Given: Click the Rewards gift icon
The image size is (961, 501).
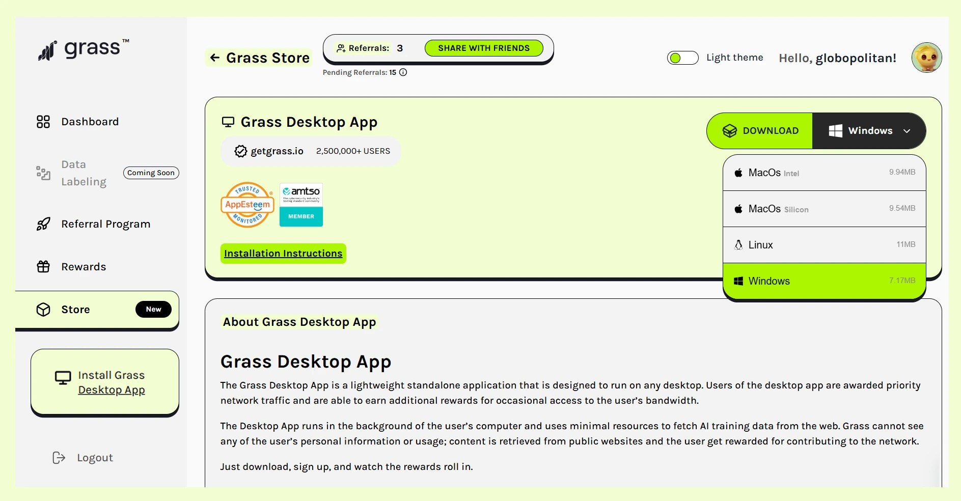Looking at the screenshot, I should 43,267.
